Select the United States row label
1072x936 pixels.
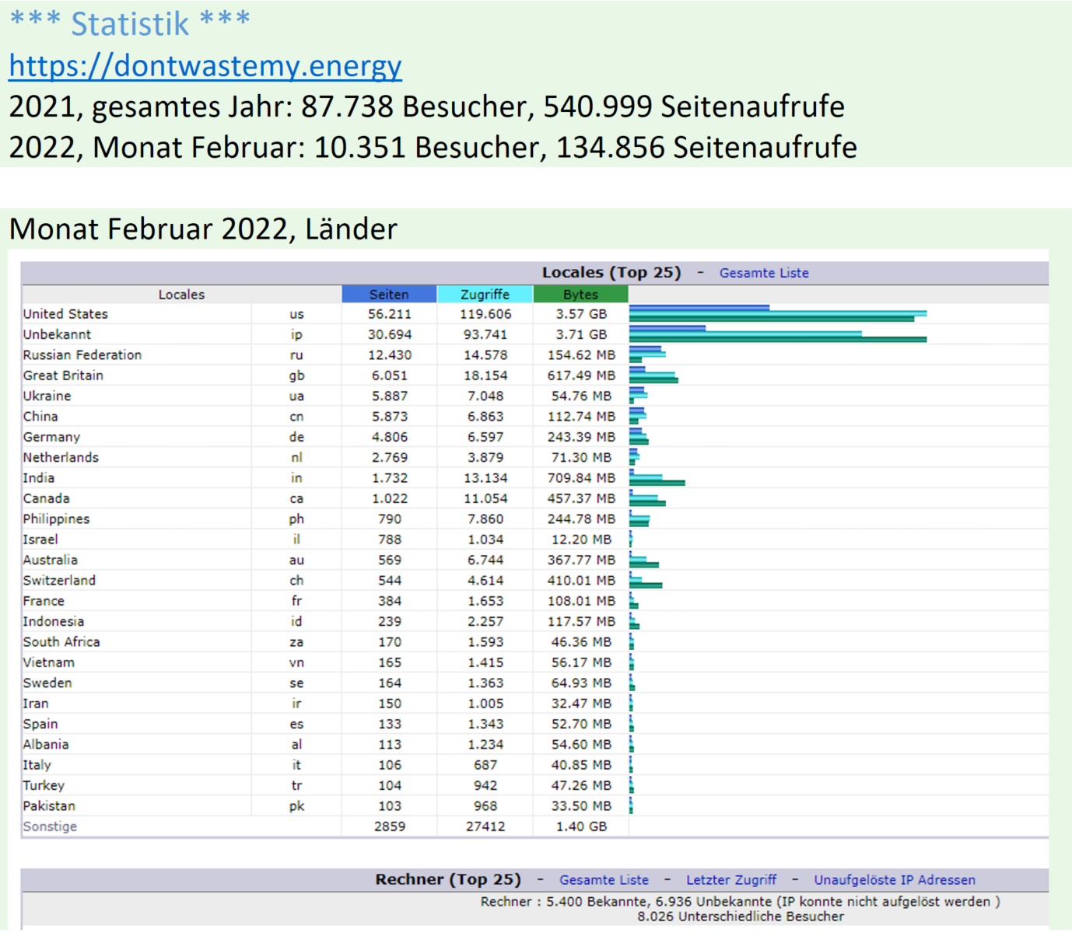(65, 314)
